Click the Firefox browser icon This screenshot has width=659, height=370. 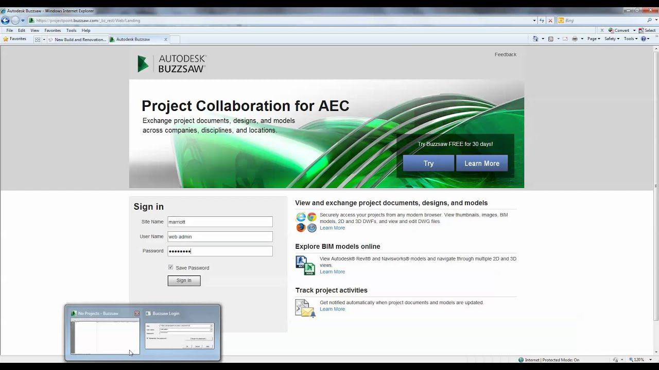(301, 228)
